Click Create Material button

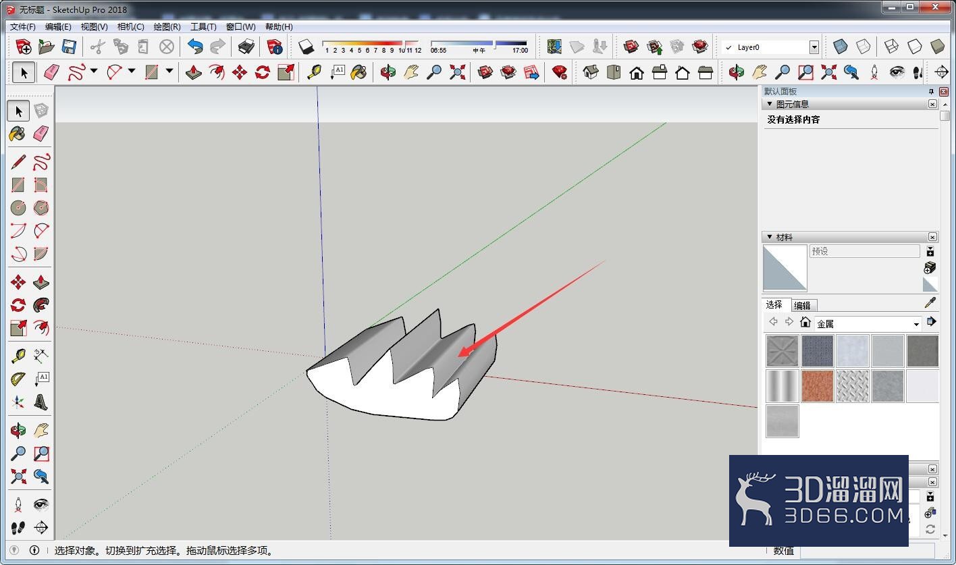point(930,268)
